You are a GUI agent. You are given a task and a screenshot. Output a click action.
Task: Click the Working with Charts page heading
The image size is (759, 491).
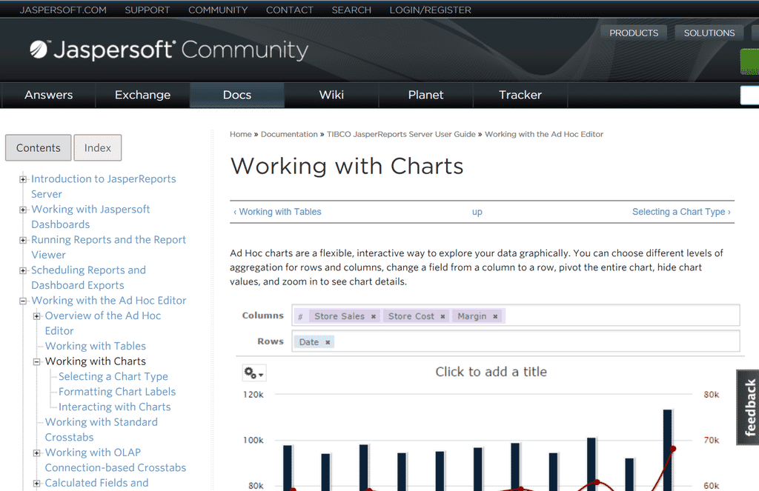[x=347, y=167]
